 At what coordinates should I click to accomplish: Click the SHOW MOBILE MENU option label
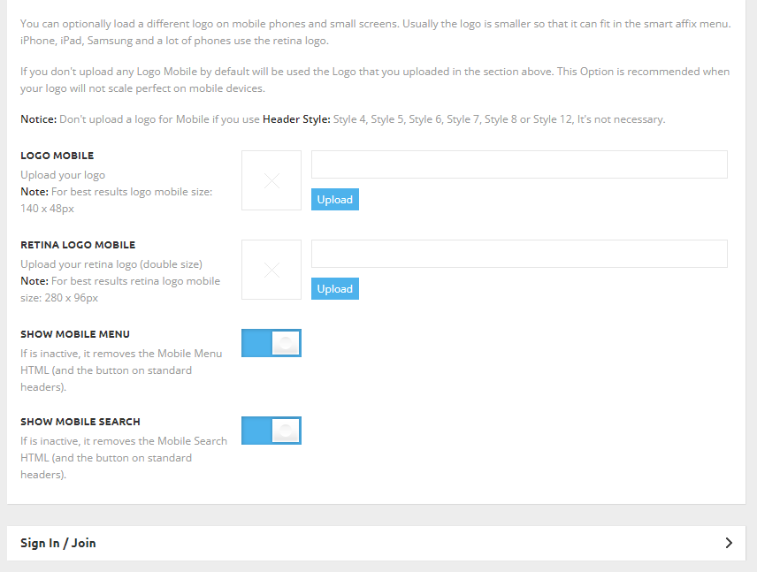[75, 334]
